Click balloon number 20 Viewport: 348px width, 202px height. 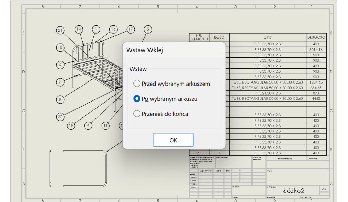60,117
